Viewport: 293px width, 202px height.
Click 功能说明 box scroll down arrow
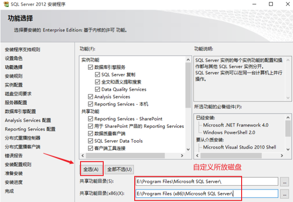[288, 98]
